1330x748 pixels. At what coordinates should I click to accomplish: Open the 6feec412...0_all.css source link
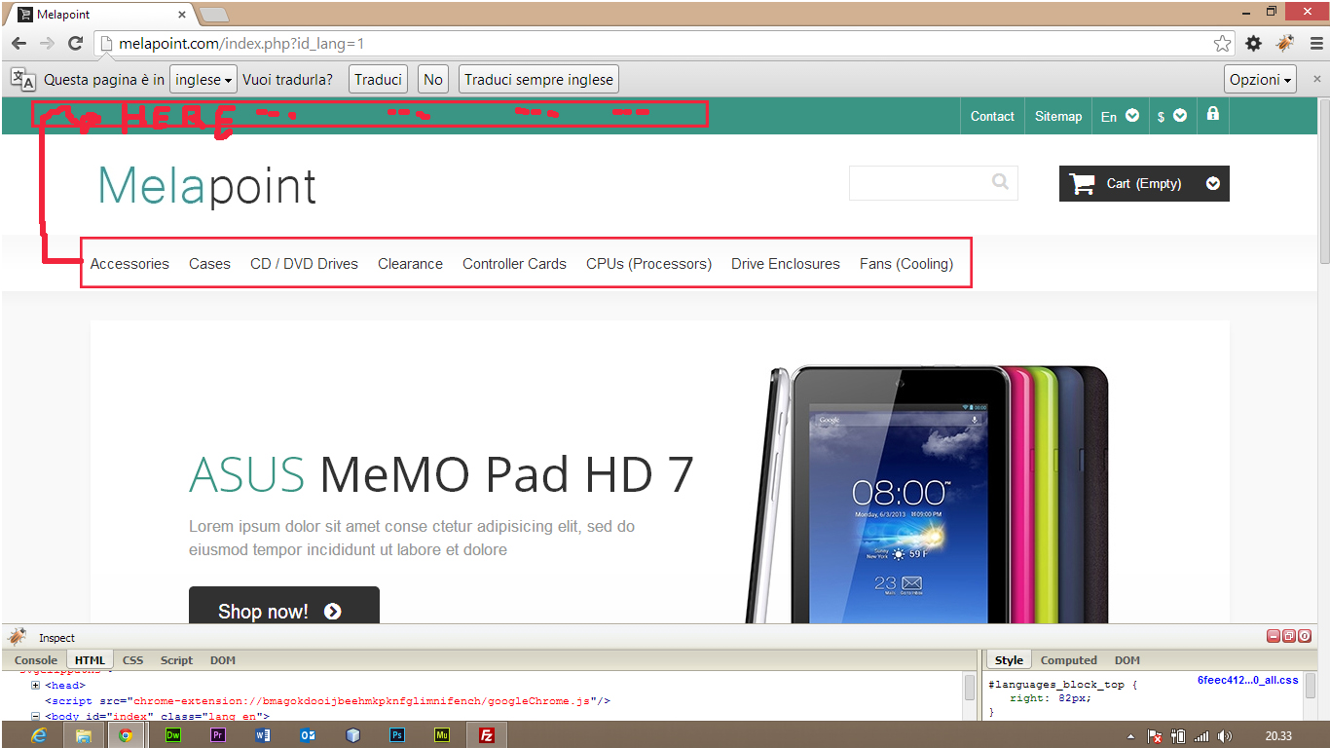(1247, 681)
